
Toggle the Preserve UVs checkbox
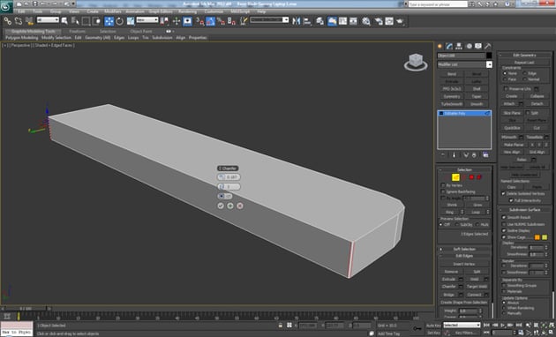(x=506, y=89)
